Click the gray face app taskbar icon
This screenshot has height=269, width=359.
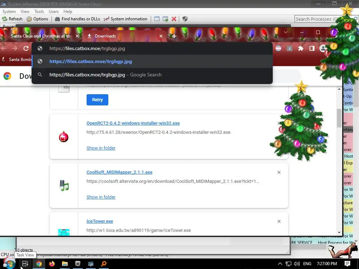pyautogui.click(x=78, y=264)
